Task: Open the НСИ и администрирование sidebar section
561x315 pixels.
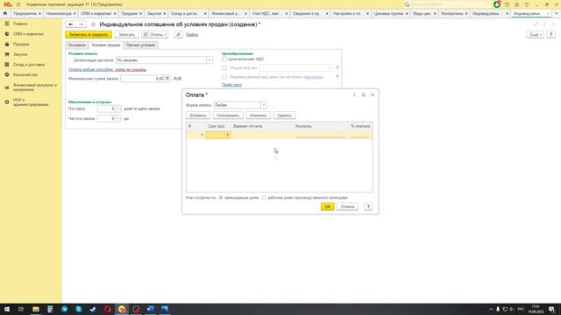Action: pyautogui.click(x=31, y=102)
